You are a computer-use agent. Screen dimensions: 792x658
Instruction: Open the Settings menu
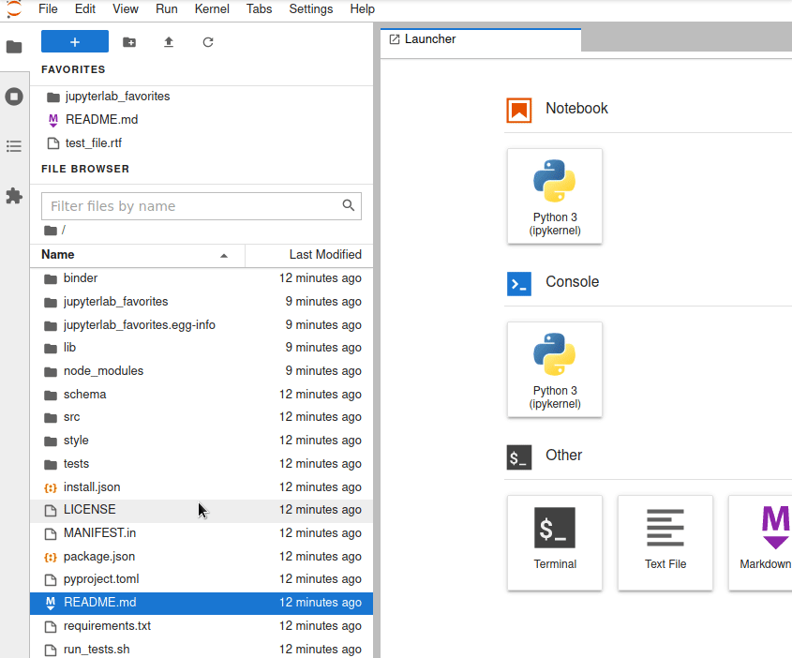tap(310, 9)
